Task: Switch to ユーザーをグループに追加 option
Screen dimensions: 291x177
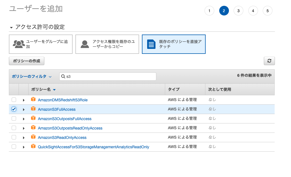Action: pos(41,44)
